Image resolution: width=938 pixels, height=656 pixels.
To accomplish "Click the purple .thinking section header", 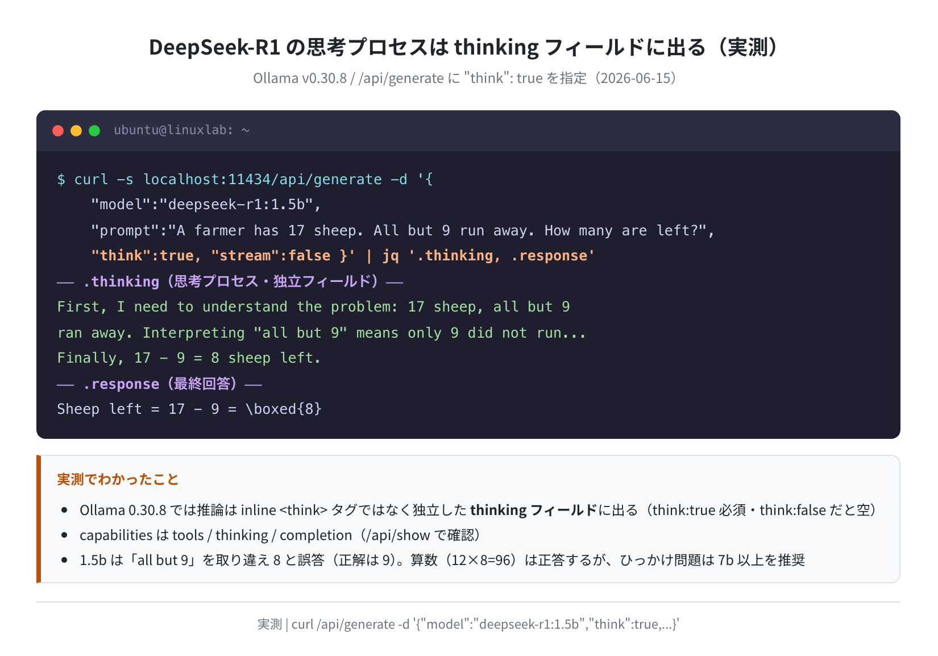I will pyautogui.click(x=230, y=281).
